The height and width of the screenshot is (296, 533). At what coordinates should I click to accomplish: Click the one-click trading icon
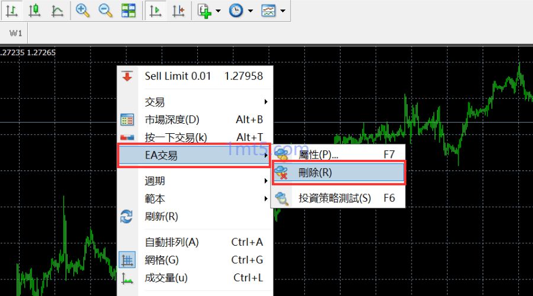coord(127,137)
